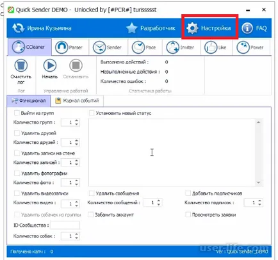
Task: Switch to the CCleaner tab
Action: [x=29, y=47]
